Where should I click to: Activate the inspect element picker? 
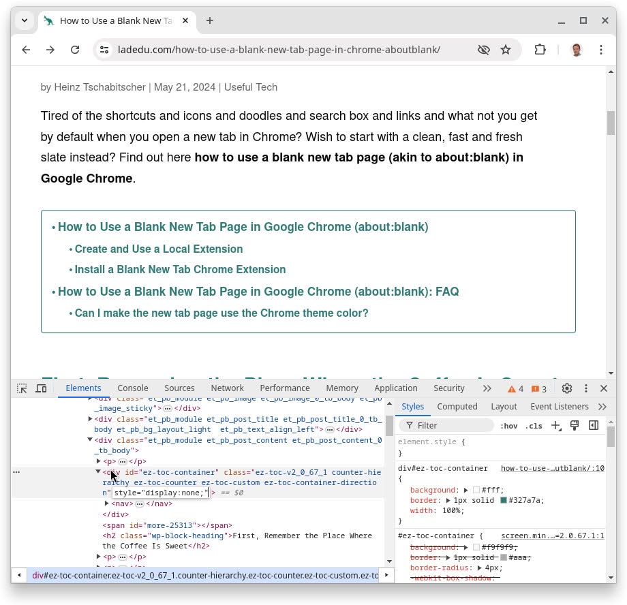22,388
